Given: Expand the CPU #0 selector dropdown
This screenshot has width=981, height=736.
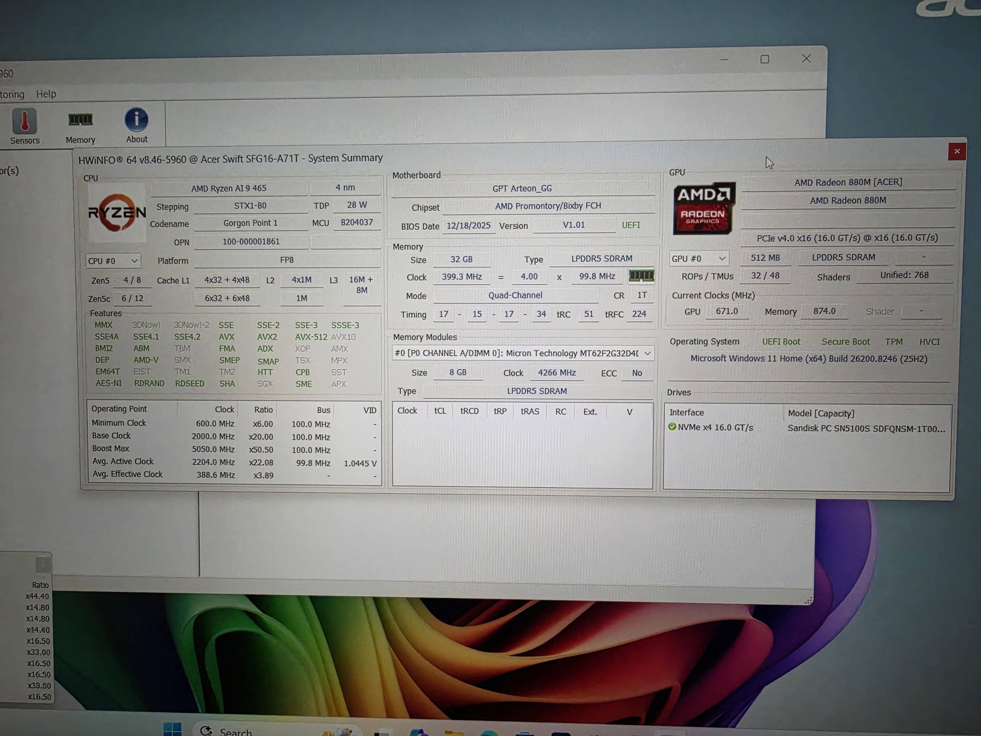Looking at the screenshot, I should (x=113, y=261).
